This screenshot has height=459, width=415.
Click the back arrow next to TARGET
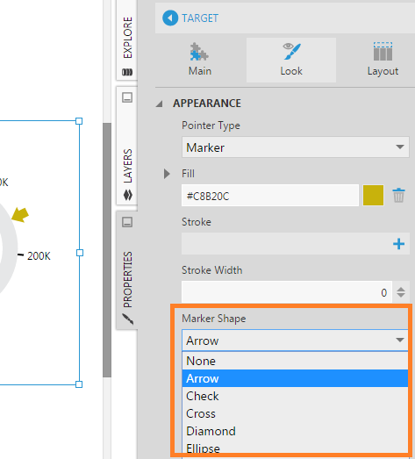tap(170, 18)
